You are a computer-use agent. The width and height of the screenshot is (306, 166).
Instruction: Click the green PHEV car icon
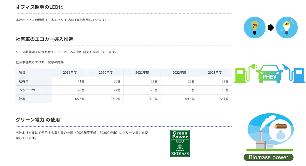coord(270,74)
